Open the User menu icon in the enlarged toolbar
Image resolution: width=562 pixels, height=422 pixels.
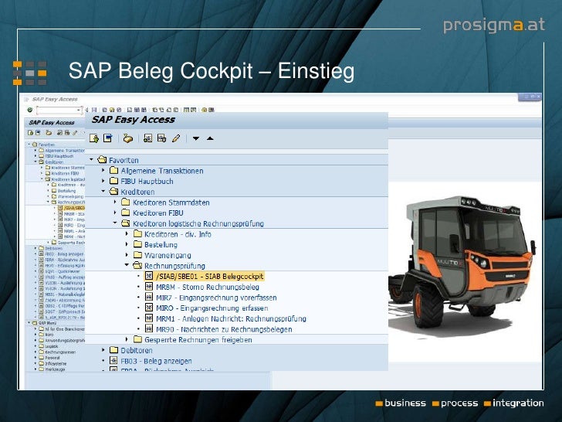94,138
